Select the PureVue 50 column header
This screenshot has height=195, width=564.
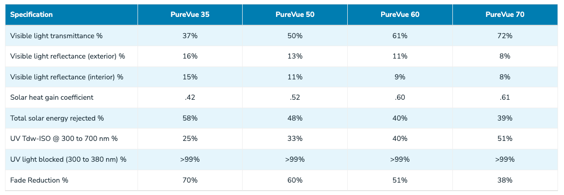[294, 15]
